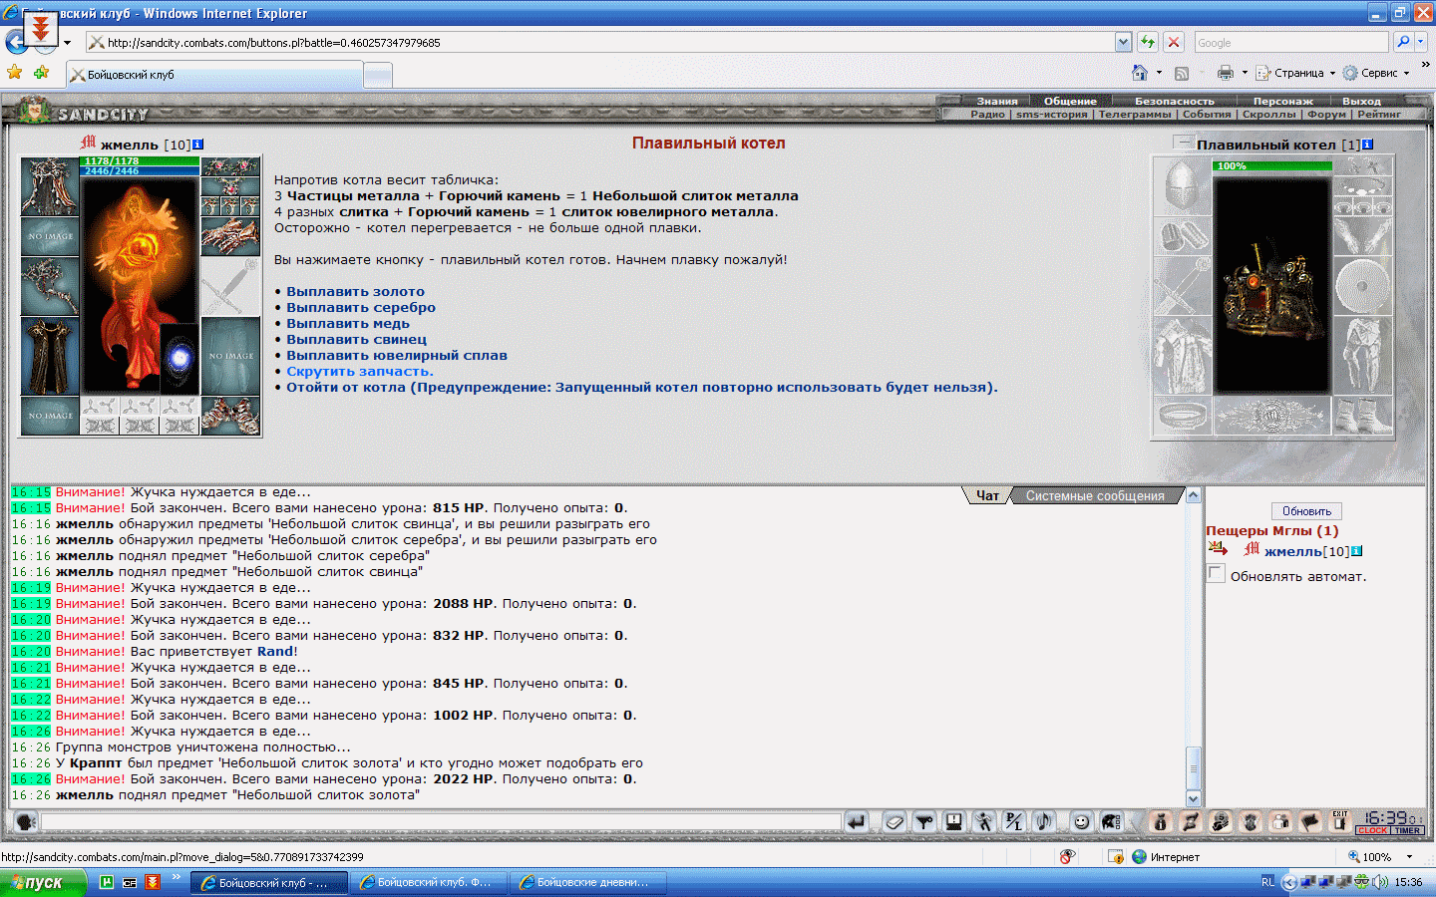The width and height of the screenshot is (1436, 897).
Task: Click the Windows пуск start button
Action: tap(43, 882)
